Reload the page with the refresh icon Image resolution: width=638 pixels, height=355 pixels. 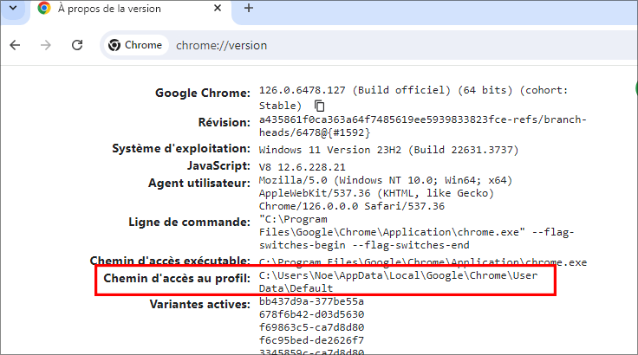77,45
